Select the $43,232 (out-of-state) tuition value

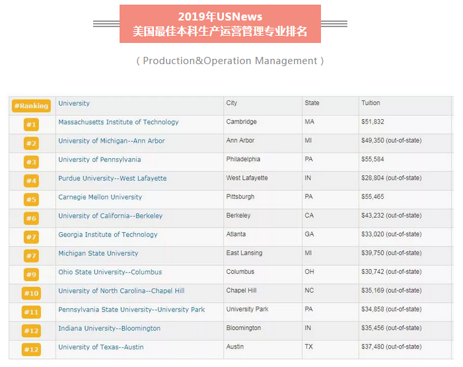[392, 216]
